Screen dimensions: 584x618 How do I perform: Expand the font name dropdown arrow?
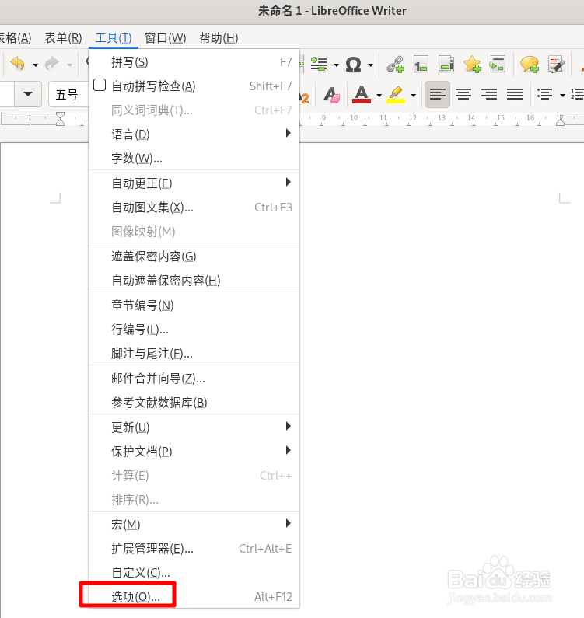pos(27,94)
